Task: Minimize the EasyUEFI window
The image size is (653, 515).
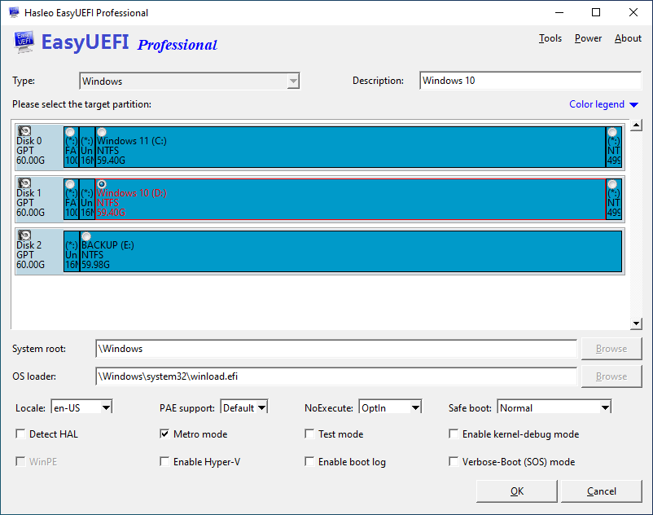Action: tap(559, 12)
